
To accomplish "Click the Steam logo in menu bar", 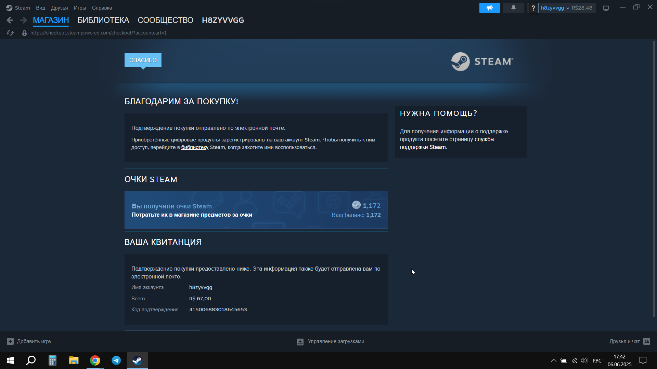I will 9,8.
